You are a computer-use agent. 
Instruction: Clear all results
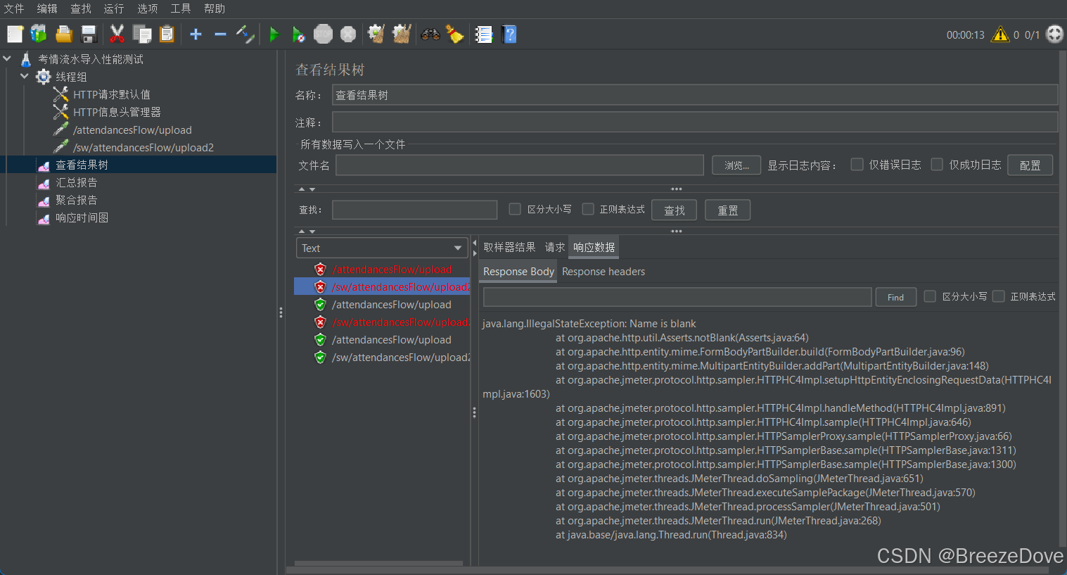pyautogui.click(x=402, y=34)
